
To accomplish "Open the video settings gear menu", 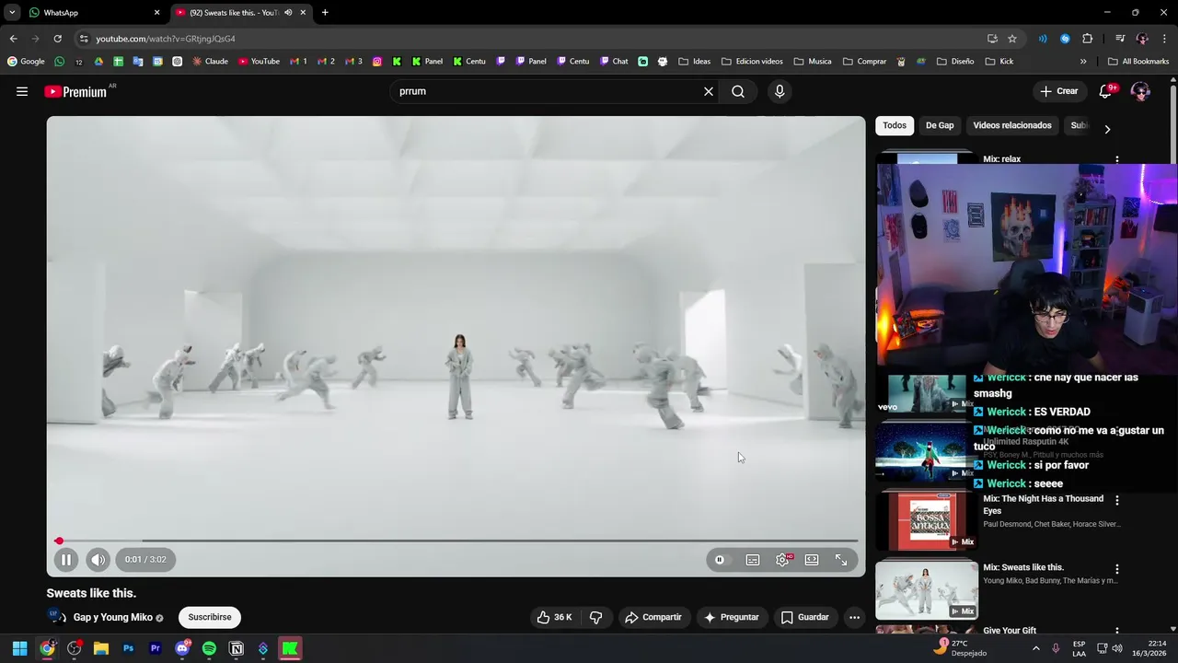I will point(782,559).
